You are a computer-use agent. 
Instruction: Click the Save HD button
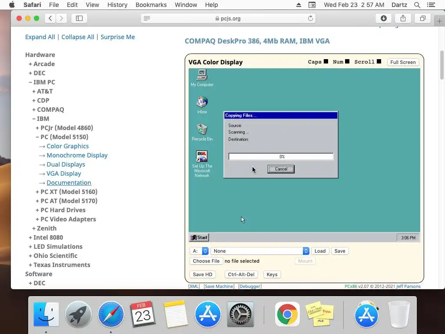203,274
